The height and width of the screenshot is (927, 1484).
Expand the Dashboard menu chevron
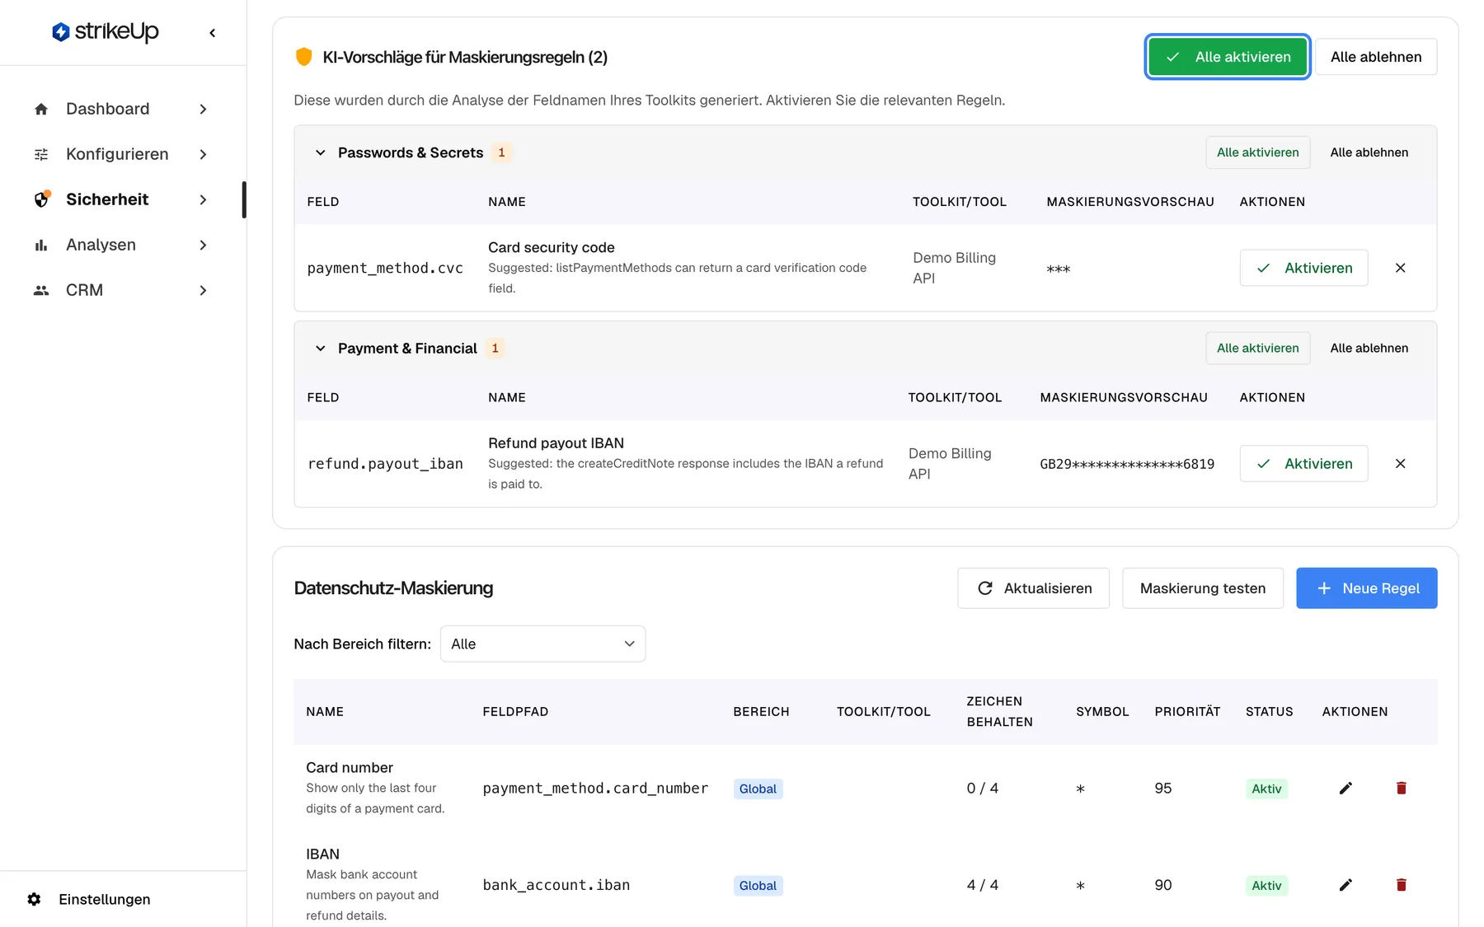click(203, 109)
